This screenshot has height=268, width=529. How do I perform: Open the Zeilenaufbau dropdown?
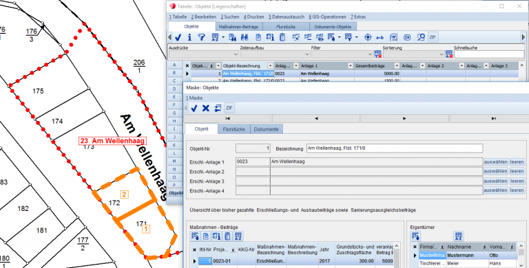tap(275, 54)
